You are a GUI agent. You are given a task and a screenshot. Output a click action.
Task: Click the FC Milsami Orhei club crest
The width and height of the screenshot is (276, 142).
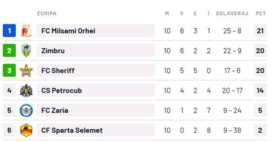click(26, 31)
